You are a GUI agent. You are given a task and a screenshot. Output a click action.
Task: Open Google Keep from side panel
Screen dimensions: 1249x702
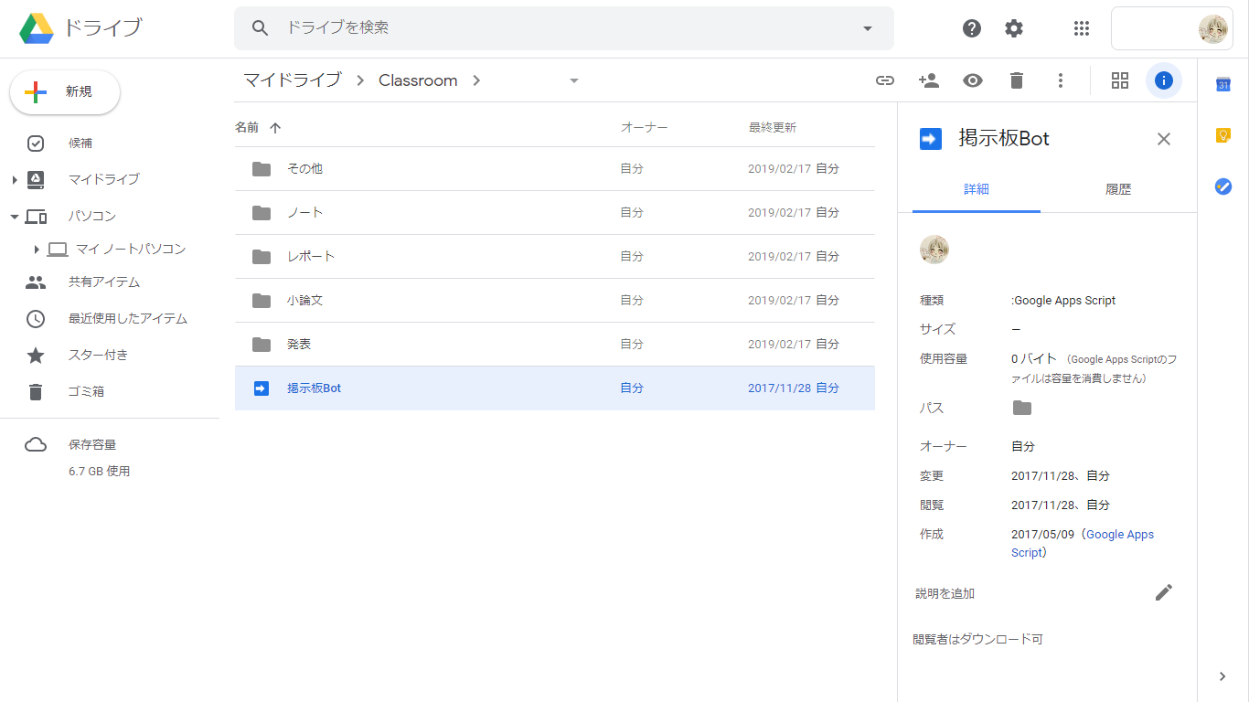tap(1222, 135)
